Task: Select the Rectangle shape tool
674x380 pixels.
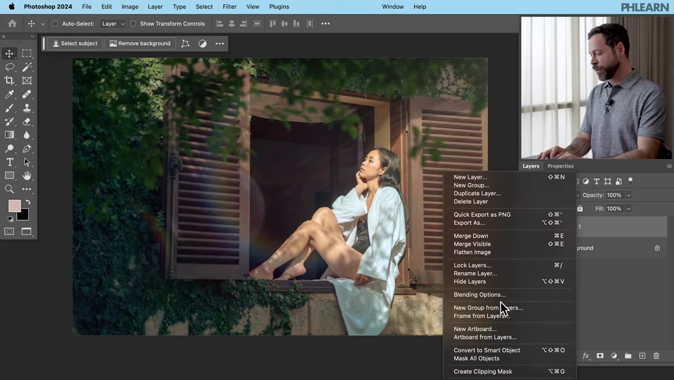Action: click(x=9, y=176)
